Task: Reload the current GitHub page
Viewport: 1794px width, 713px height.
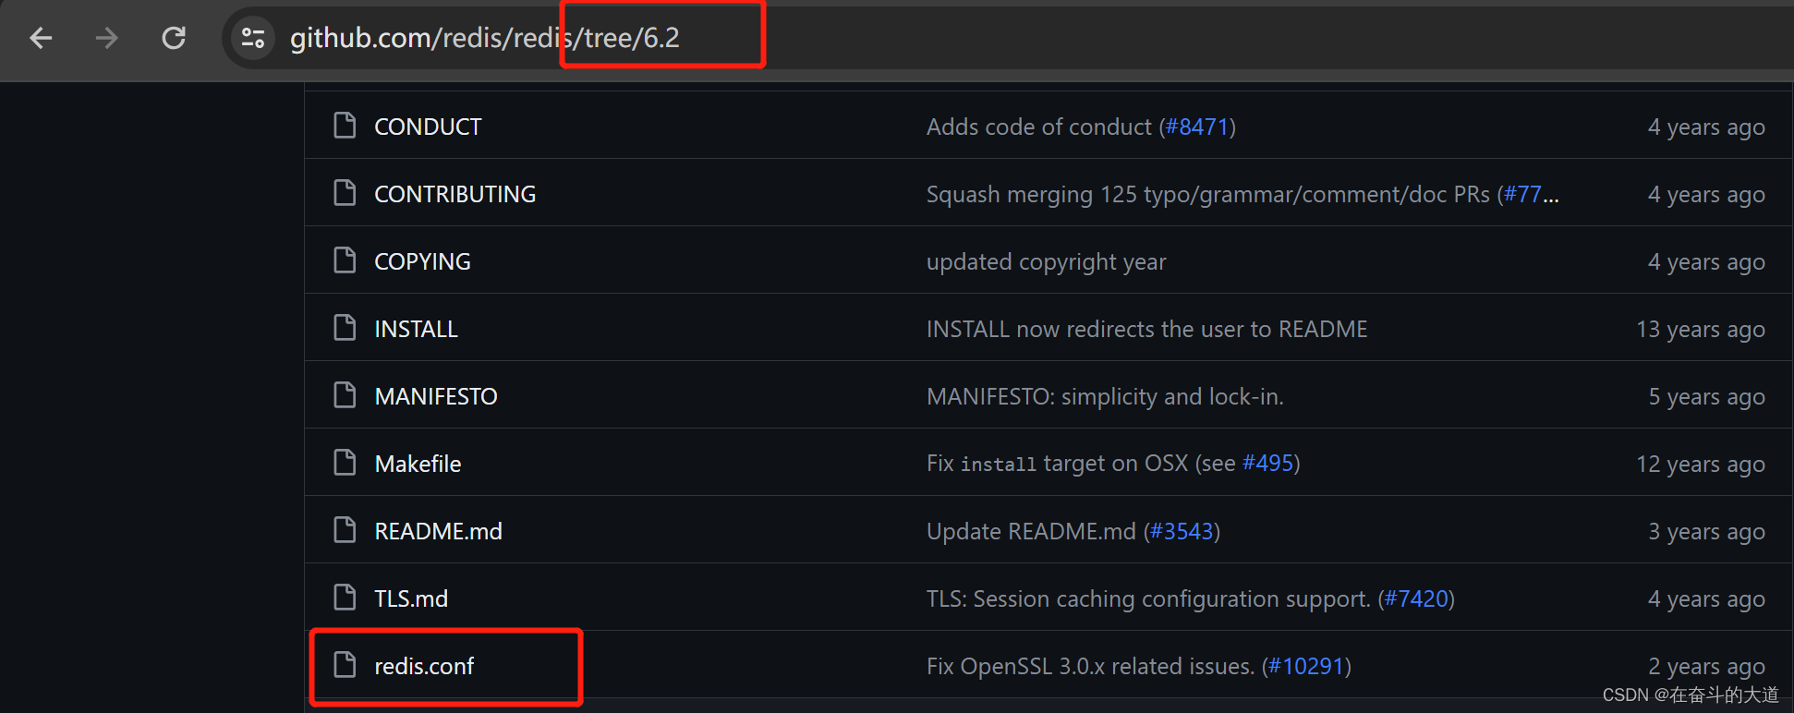Action: coord(174,38)
